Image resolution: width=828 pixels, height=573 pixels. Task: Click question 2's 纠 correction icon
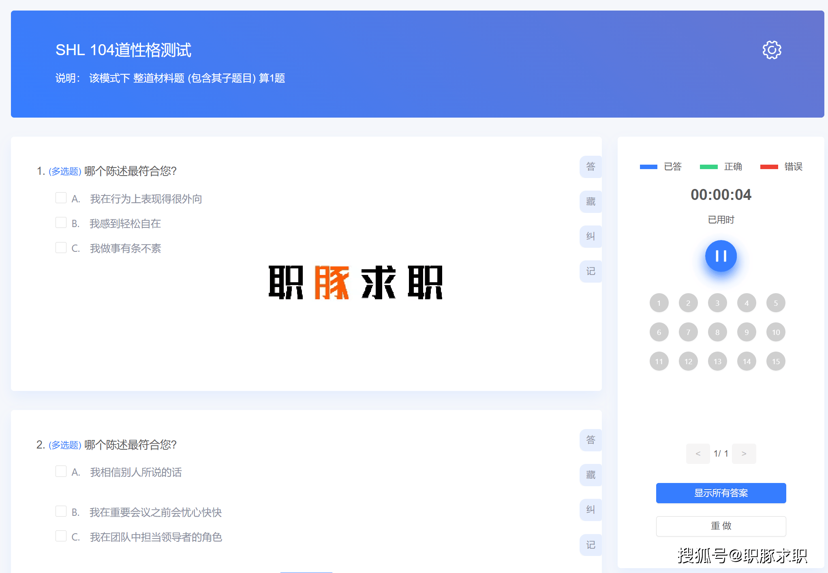tap(591, 510)
